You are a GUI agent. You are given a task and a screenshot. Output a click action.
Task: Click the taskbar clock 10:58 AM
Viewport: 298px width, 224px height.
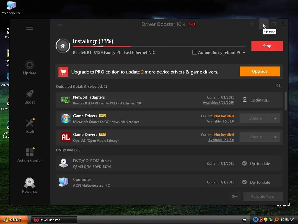[x=287, y=220]
